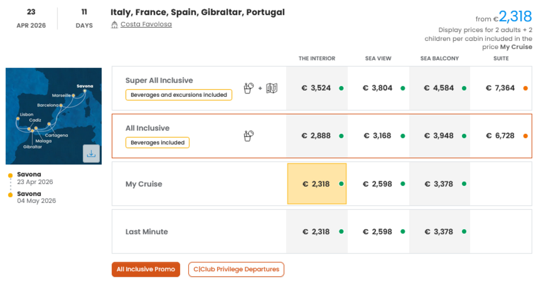Click green availability dot for Last Minute Interior
536x282 pixels.
[341, 232]
